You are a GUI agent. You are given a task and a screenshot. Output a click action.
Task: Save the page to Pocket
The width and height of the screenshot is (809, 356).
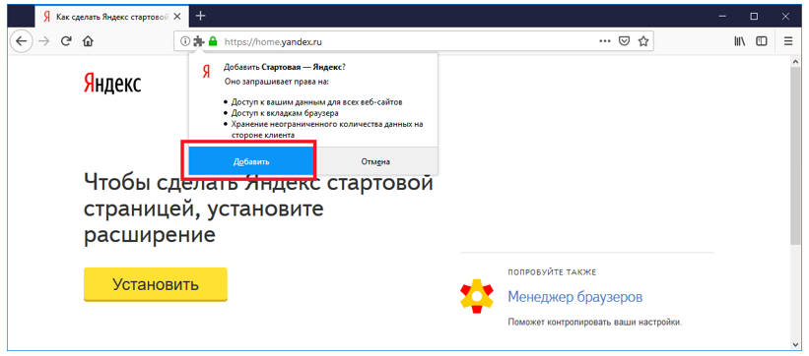coord(624,41)
